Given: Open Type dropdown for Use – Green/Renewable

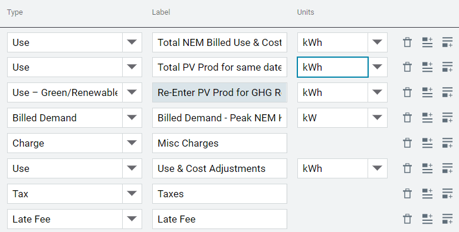Looking at the screenshot, I should coord(132,92).
